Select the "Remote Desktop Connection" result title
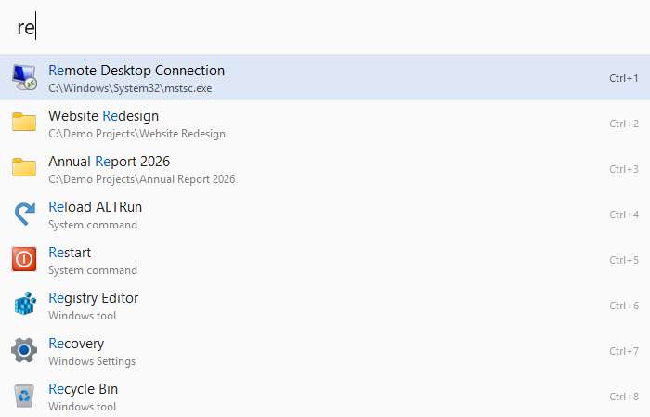 [x=136, y=71]
